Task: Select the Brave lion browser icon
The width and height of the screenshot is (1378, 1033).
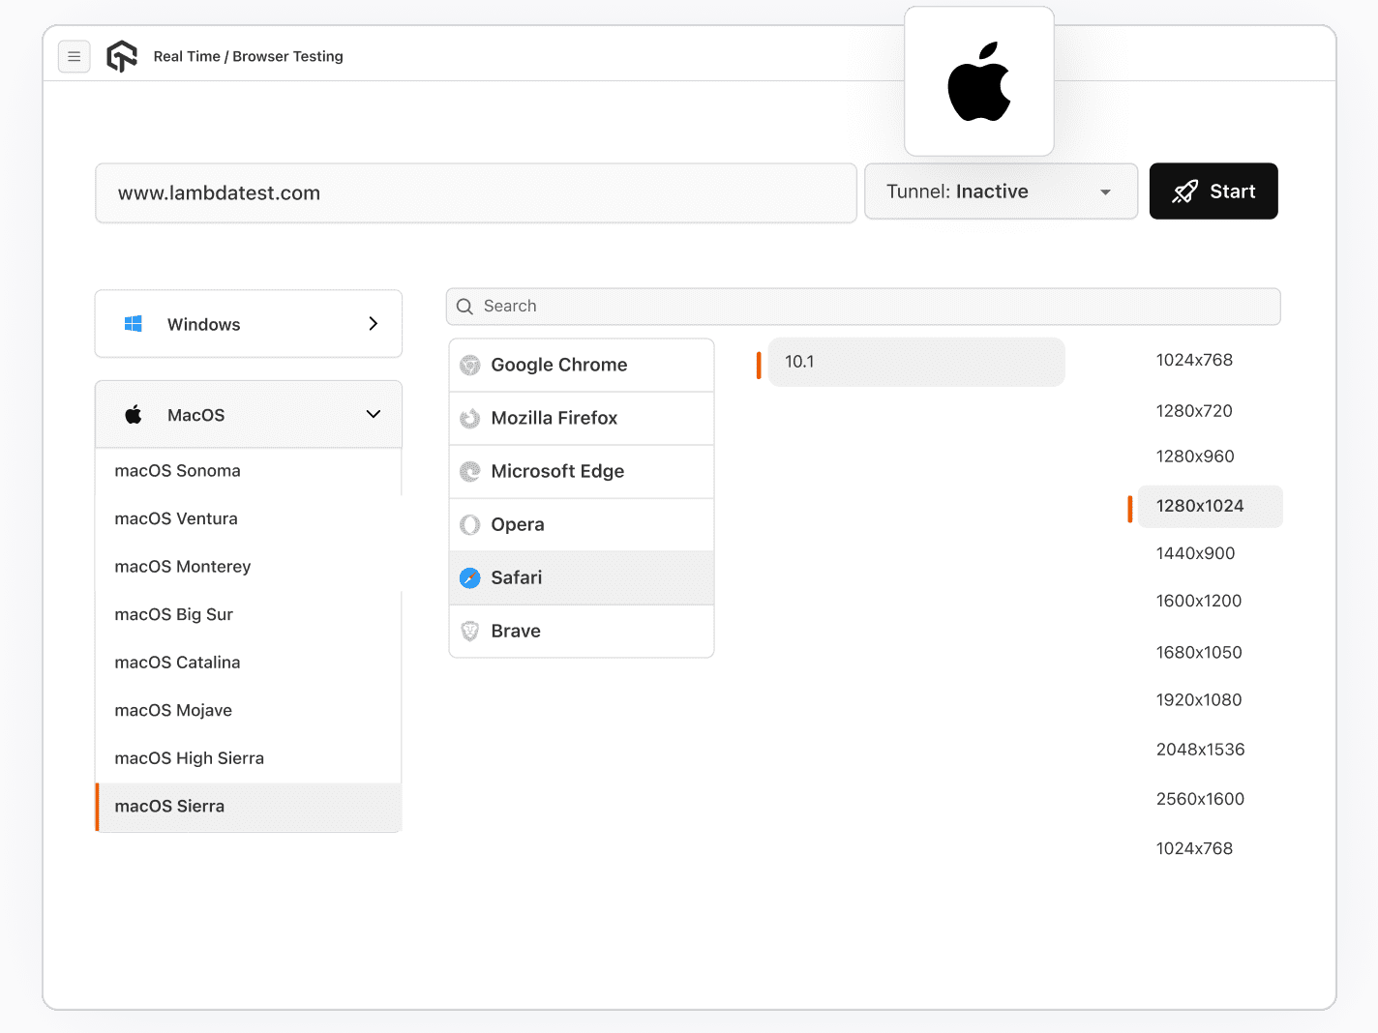Action: coord(470,631)
